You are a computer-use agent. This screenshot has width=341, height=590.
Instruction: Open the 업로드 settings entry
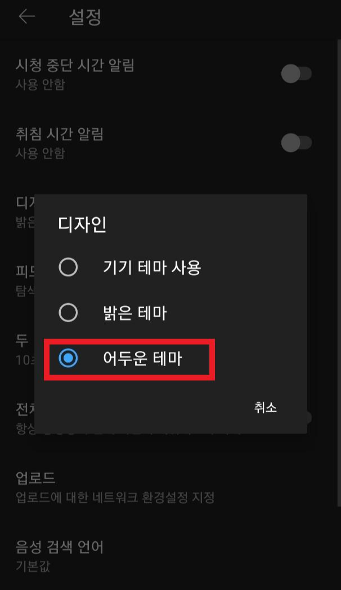pyautogui.click(x=170, y=487)
